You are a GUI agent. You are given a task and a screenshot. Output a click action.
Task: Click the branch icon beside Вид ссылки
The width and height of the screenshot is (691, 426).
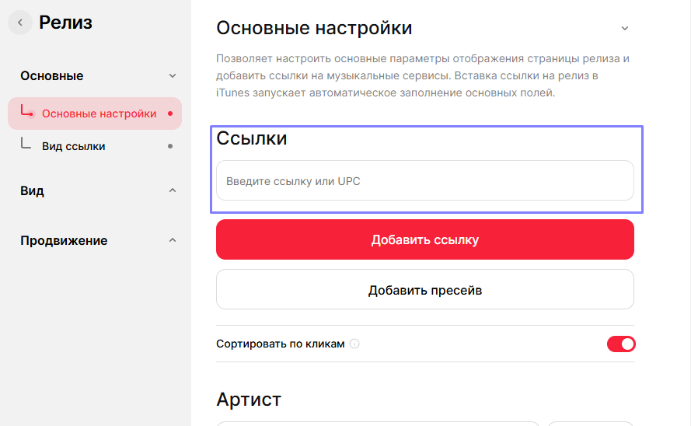[x=26, y=144]
